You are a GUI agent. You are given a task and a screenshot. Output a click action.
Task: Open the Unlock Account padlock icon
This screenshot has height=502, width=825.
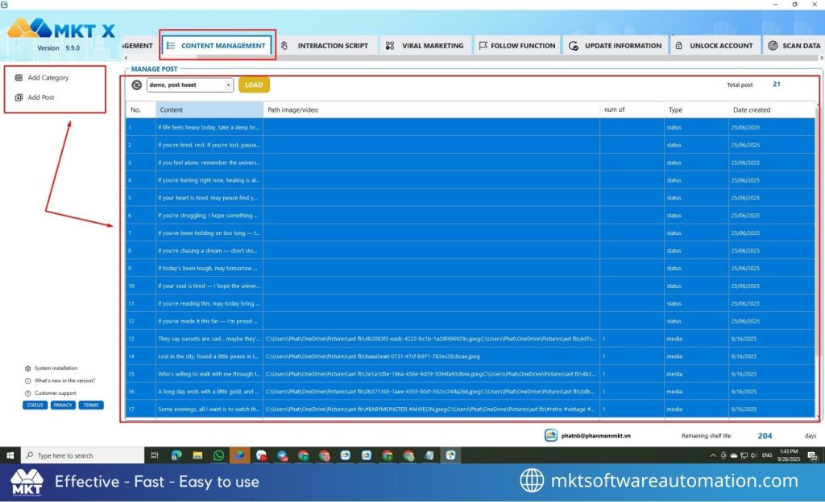coord(679,45)
